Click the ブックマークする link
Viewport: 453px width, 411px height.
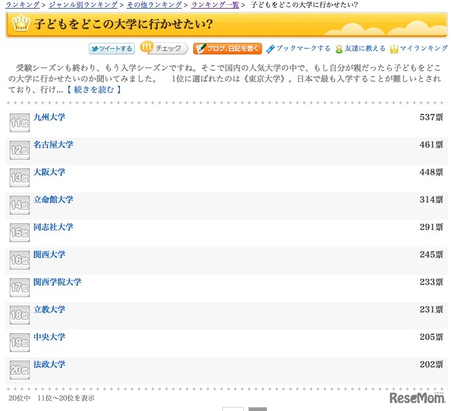click(x=303, y=48)
